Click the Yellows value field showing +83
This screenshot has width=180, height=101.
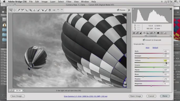click(x=166, y=60)
